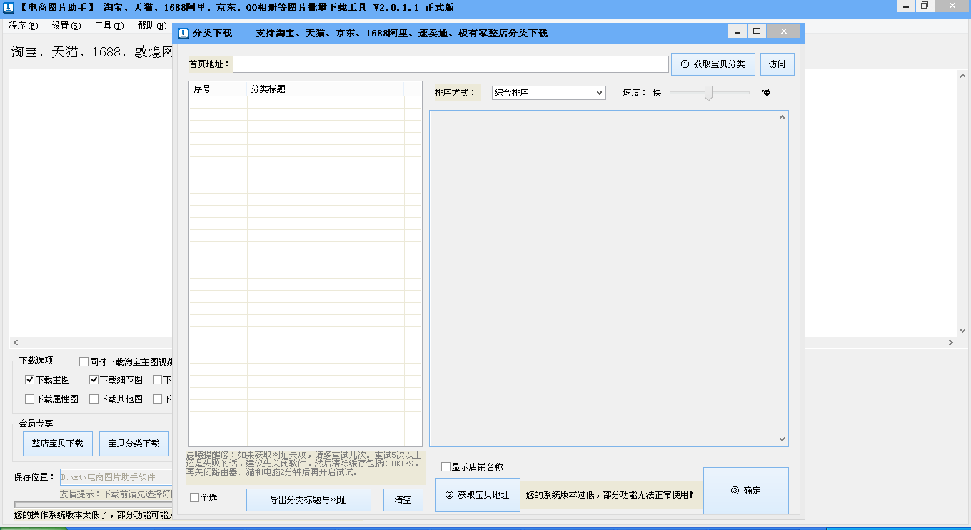This screenshot has height=530, width=971.
Task: Enable 同时下载淘宝主图视频 checkbox
Action: click(x=84, y=362)
